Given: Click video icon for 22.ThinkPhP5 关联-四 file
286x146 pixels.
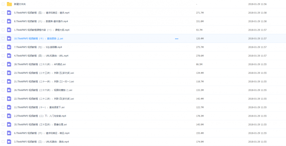Looking at the screenshot, I should [9, 98].
